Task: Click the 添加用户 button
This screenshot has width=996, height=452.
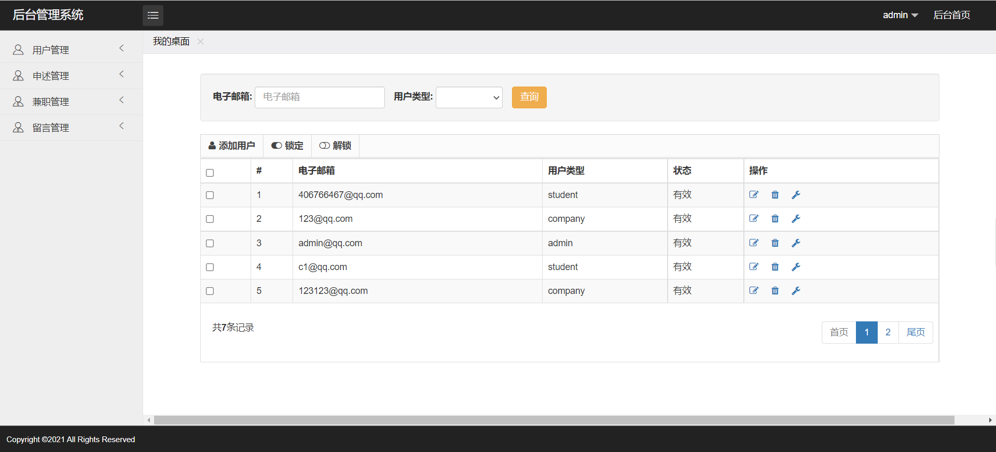Action: (x=232, y=146)
